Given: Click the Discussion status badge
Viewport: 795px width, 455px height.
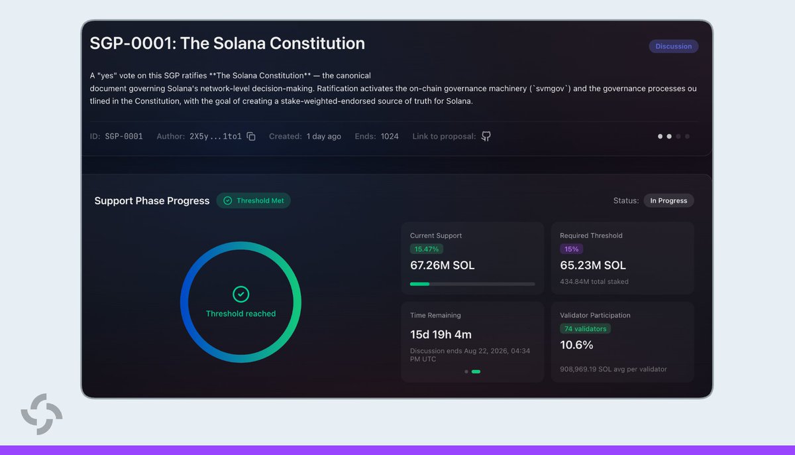Looking at the screenshot, I should tap(673, 46).
